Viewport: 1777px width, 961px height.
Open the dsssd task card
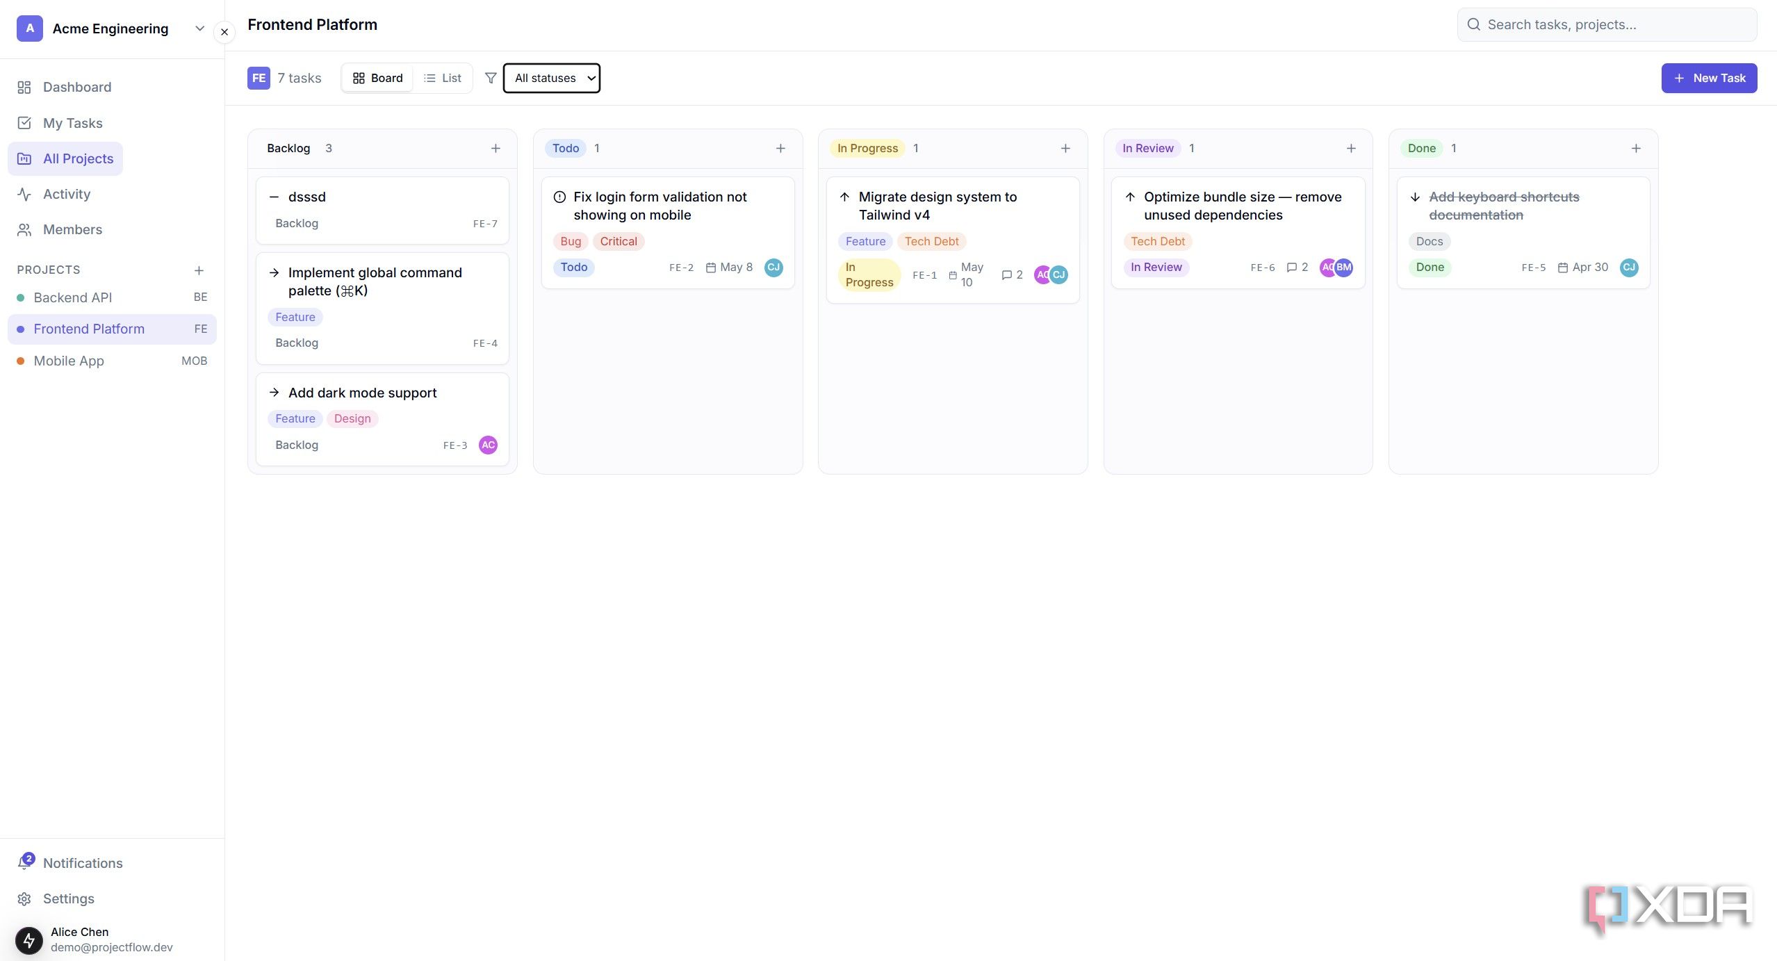382,210
